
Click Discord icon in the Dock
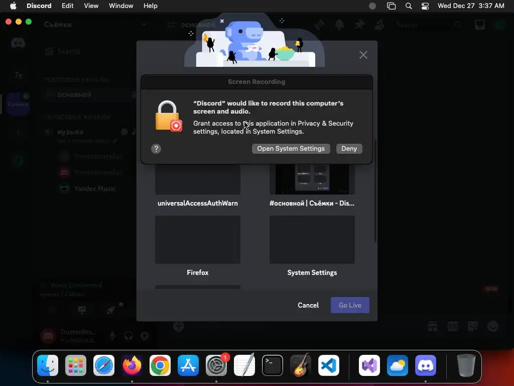click(426, 365)
